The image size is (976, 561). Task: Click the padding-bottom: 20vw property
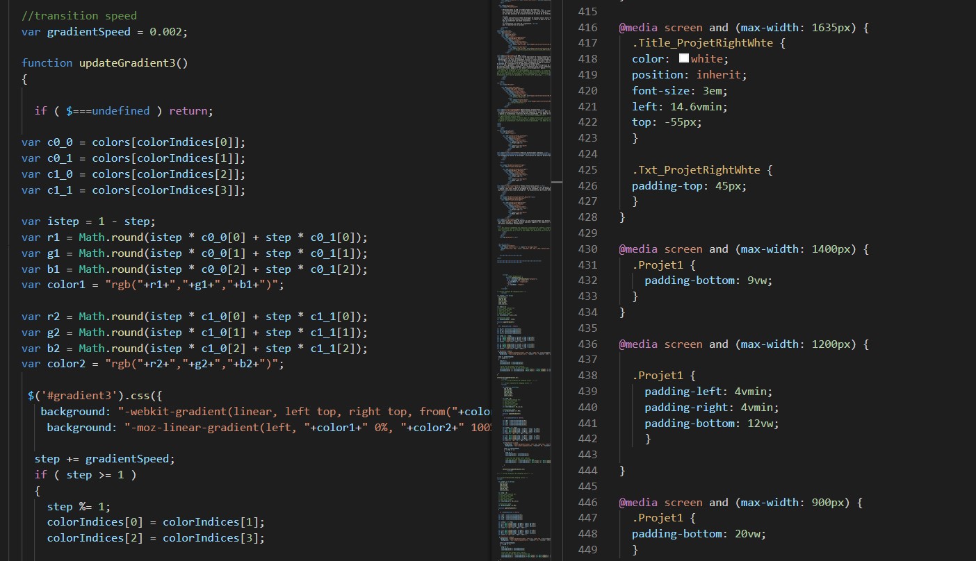(699, 534)
